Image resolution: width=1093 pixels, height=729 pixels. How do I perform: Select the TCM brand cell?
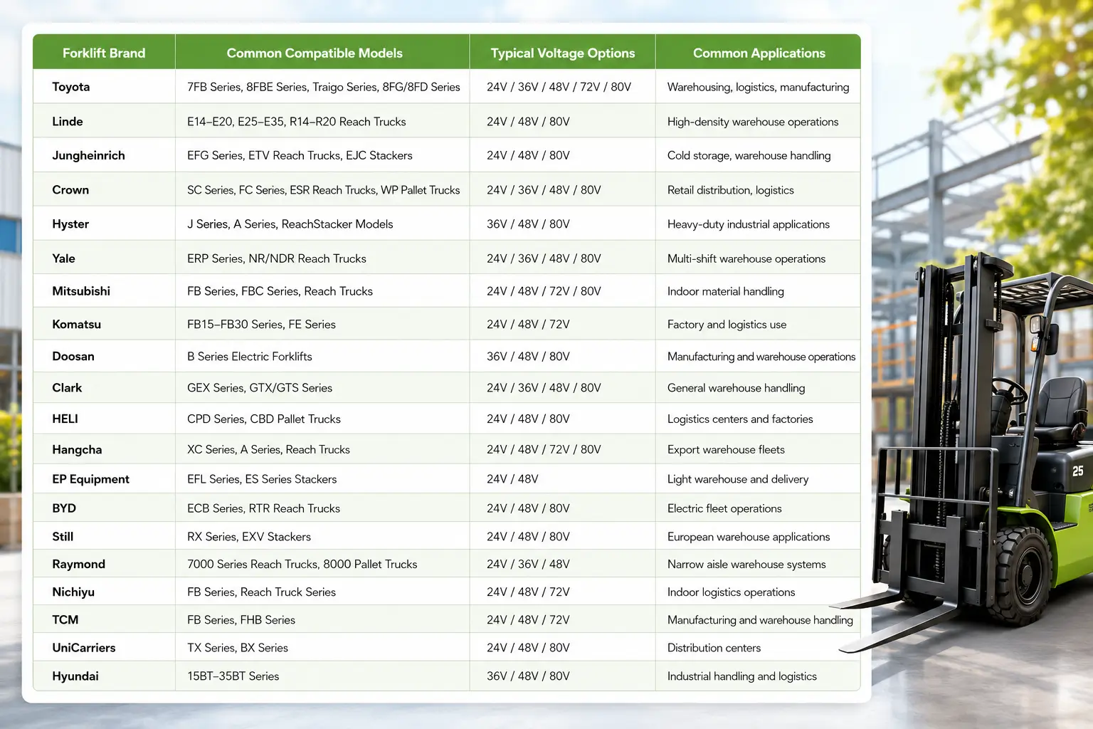point(104,619)
